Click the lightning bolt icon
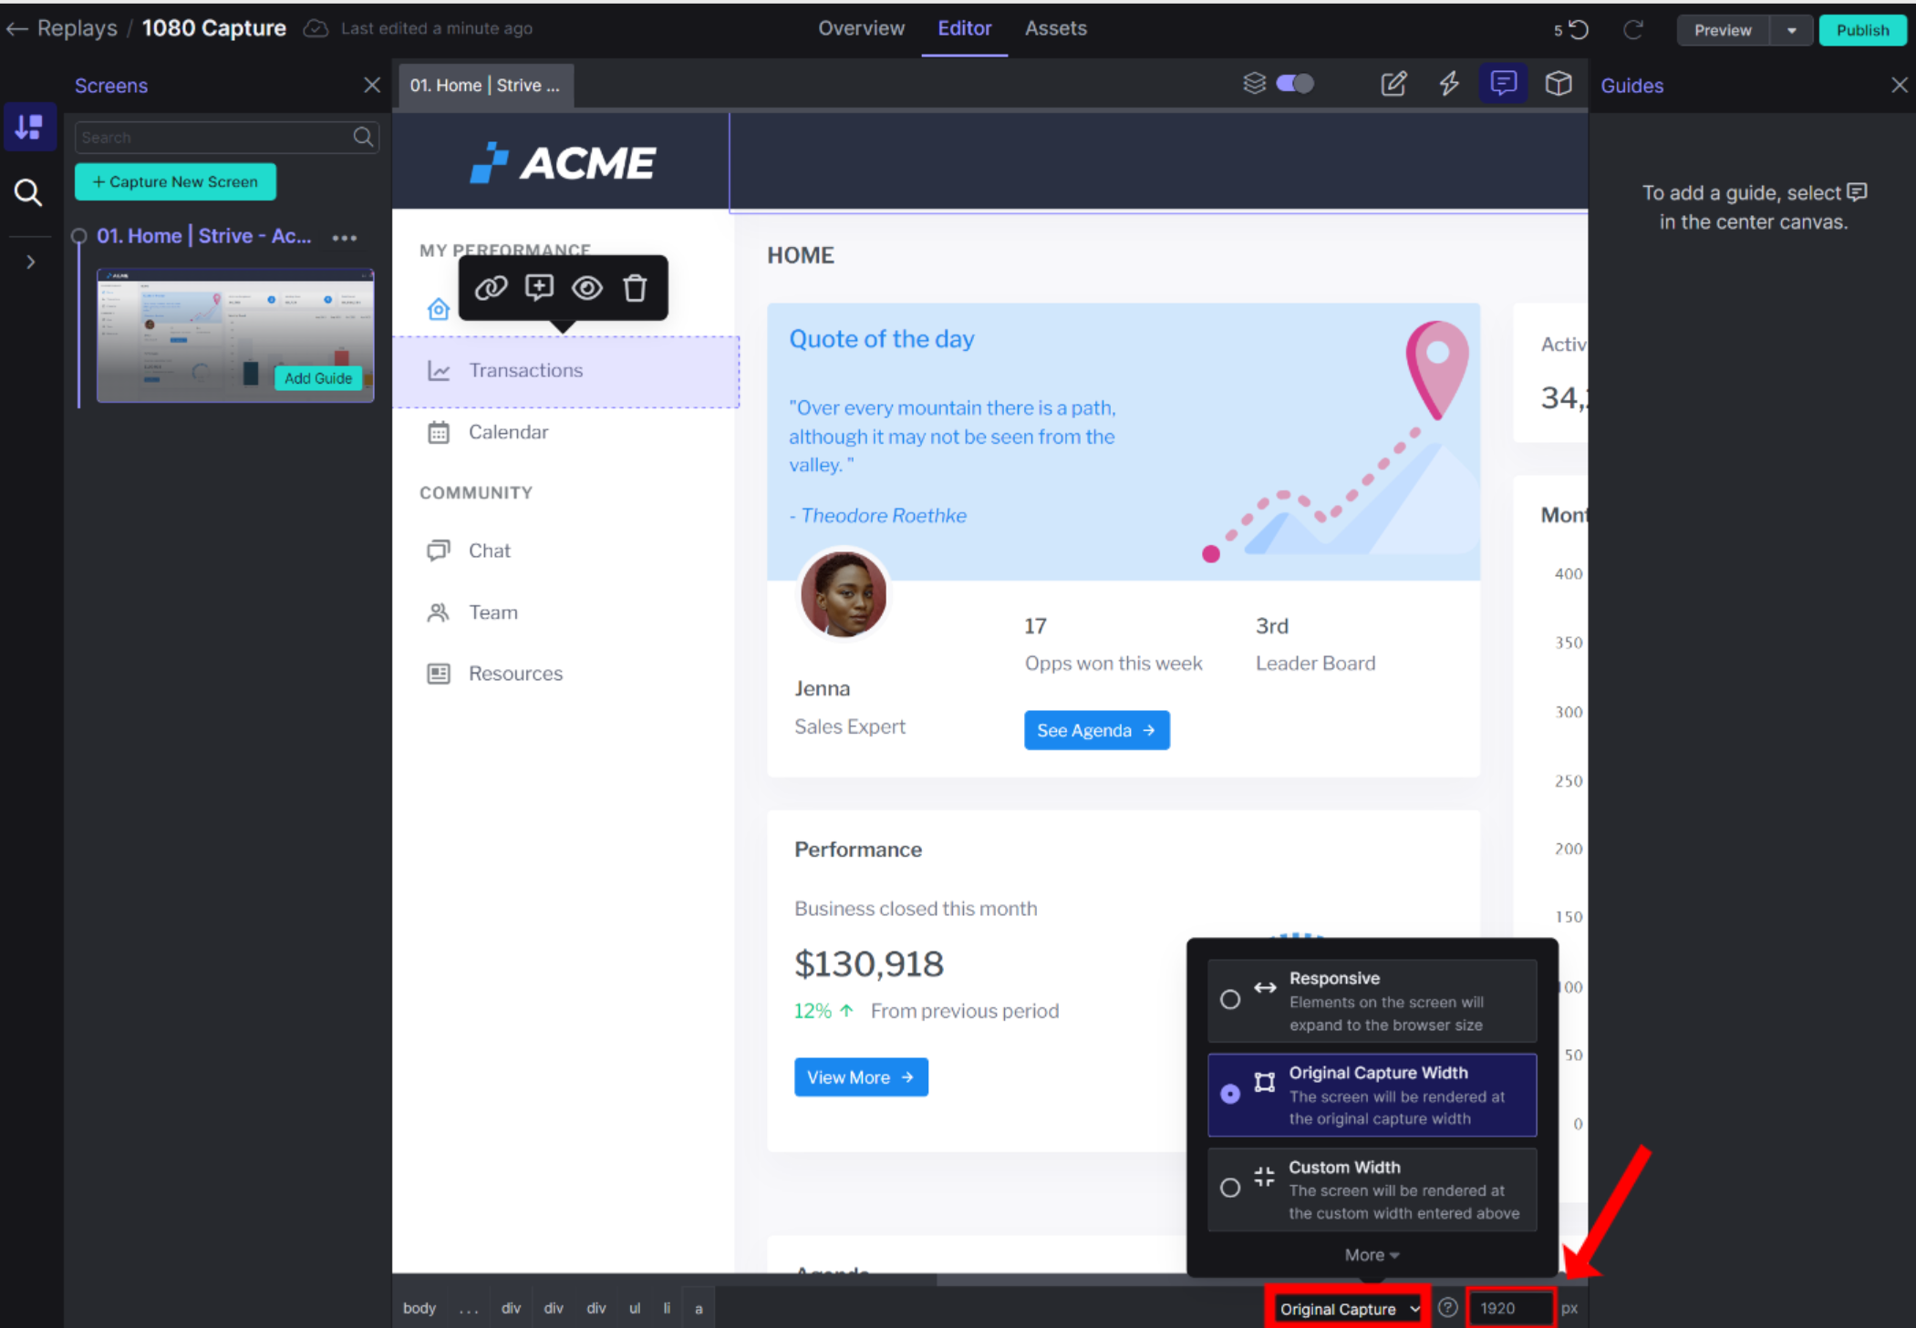The height and width of the screenshot is (1328, 1916). click(1449, 85)
